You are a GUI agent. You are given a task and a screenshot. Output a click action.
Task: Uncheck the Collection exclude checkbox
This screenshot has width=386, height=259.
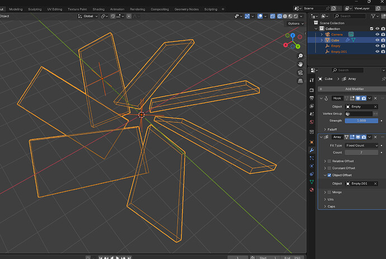(x=371, y=29)
